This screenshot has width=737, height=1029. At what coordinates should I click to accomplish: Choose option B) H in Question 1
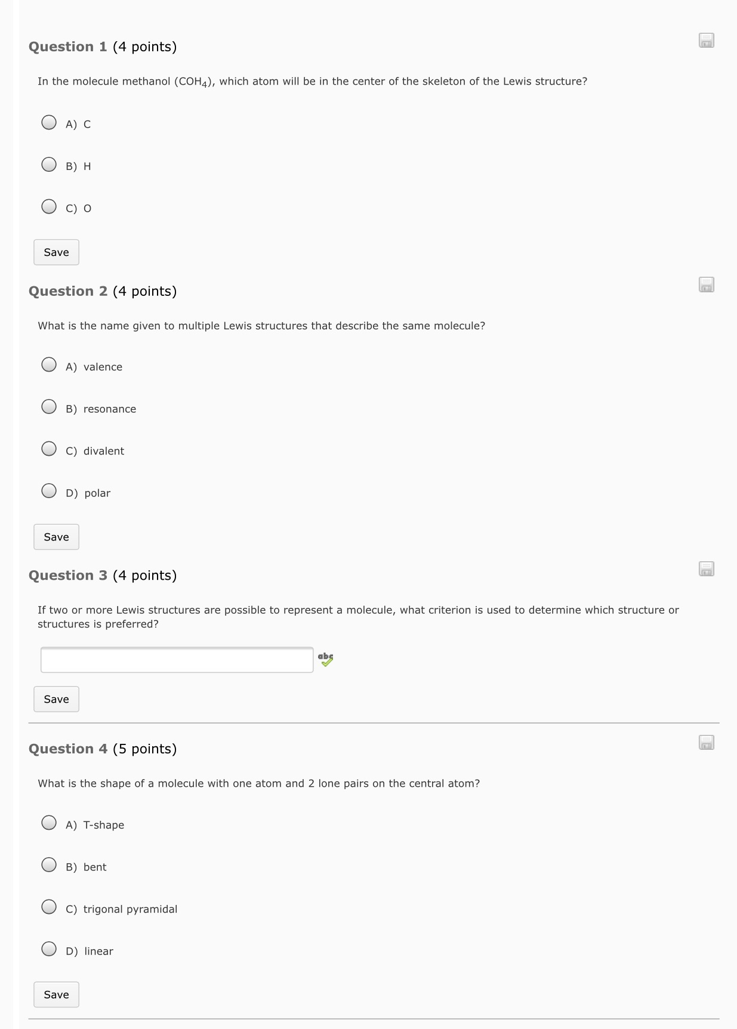pyautogui.click(x=49, y=165)
